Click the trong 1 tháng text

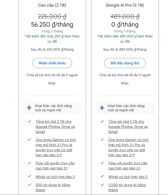point(125,31)
